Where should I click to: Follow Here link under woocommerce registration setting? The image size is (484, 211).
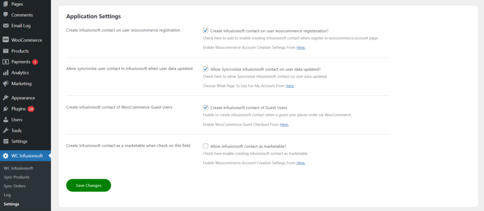pyautogui.click(x=301, y=48)
